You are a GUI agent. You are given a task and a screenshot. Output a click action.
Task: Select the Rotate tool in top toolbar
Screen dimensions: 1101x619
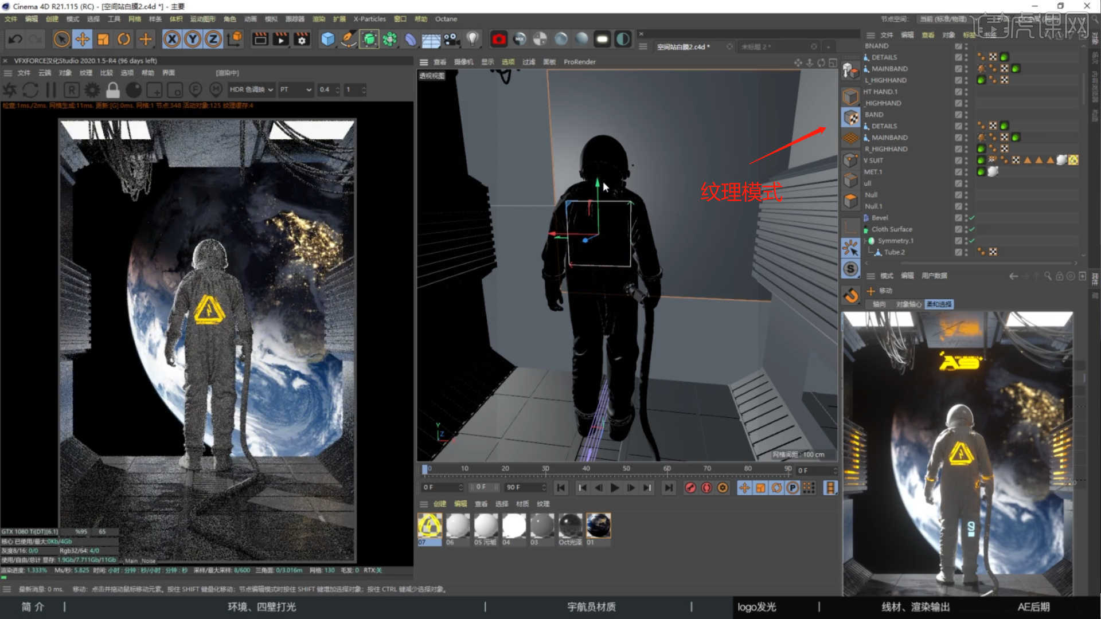(124, 39)
